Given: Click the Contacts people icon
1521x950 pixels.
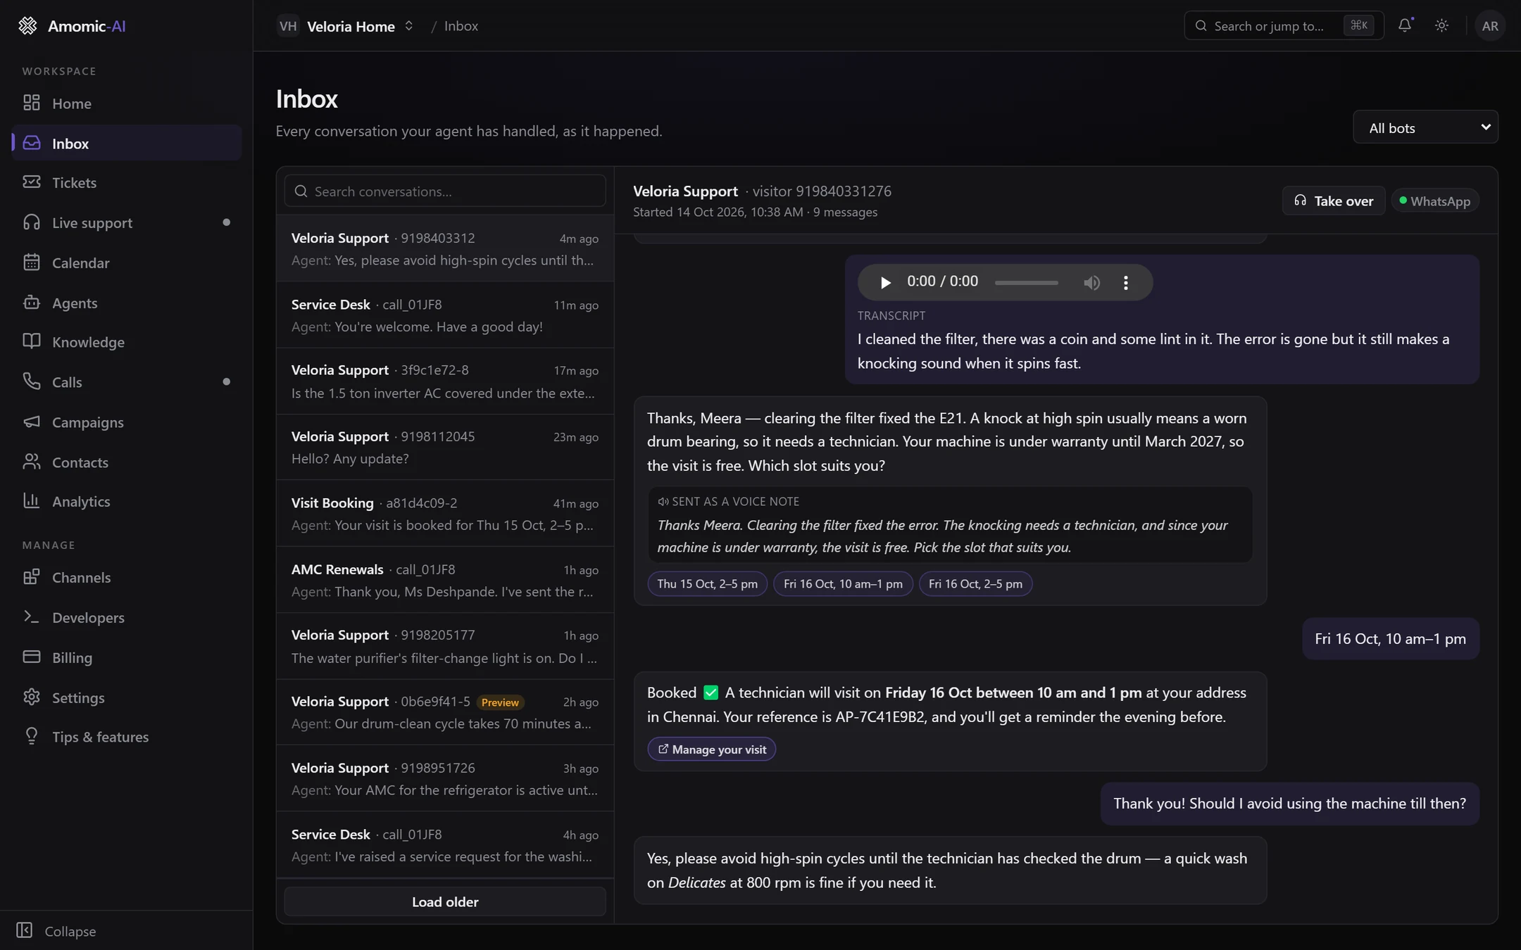Looking at the screenshot, I should 32,462.
